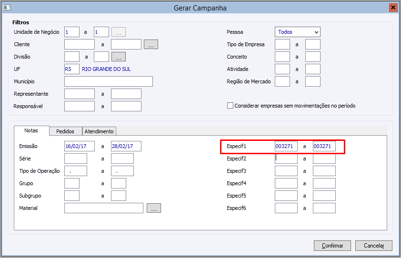401x258 pixels.
Task: Click the first Tipo de Empresa field
Action: tap(282, 44)
